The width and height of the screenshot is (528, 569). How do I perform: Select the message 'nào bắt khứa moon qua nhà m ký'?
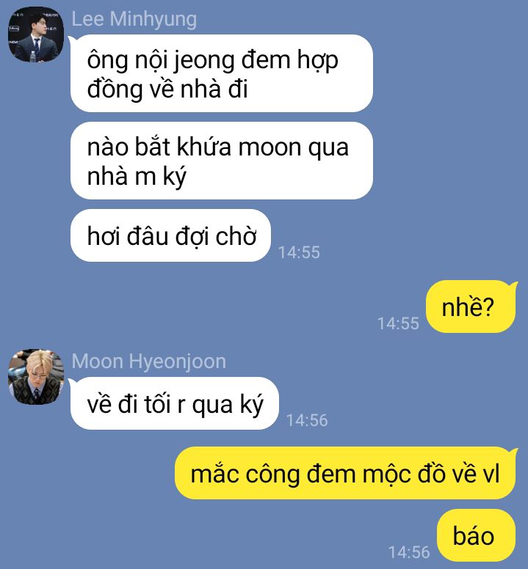point(222,161)
